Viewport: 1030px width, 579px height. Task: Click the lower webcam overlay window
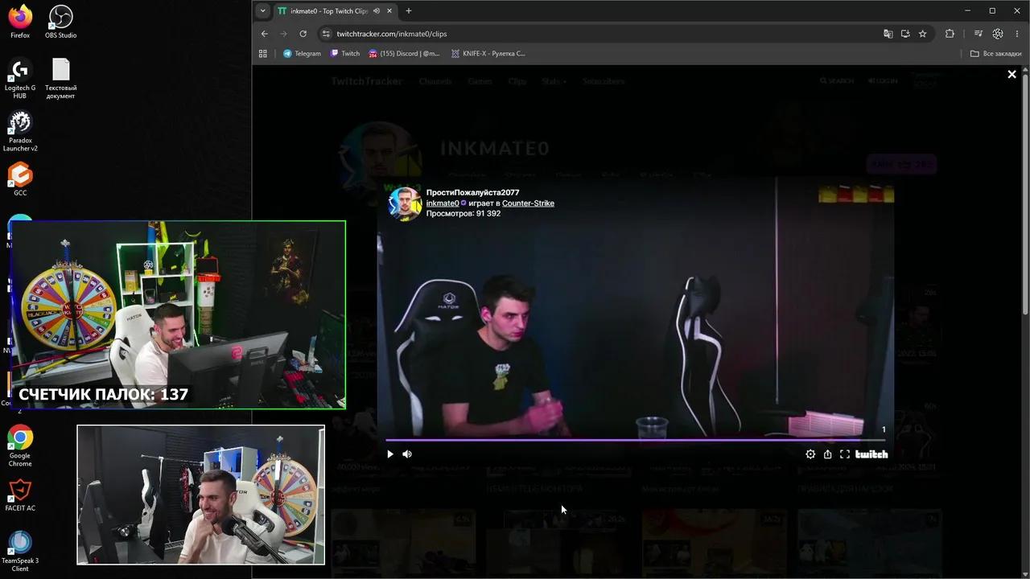[x=200, y=495]
